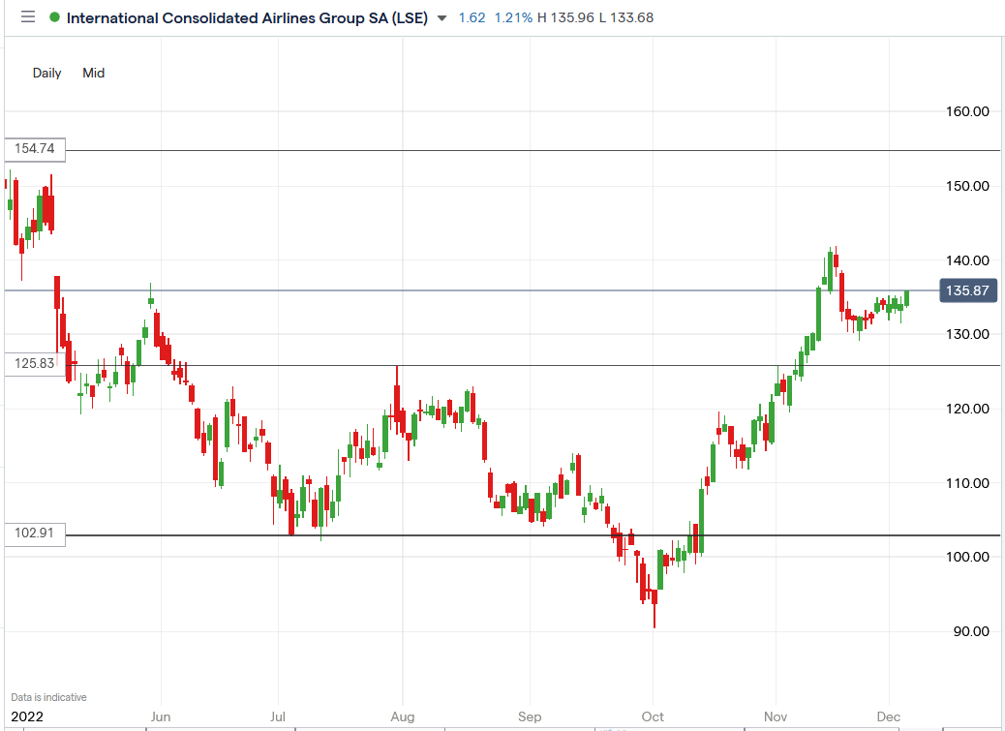Select the 102.91 price level label
This screenshot has height=731, width=1005.
tap(35, 533)
